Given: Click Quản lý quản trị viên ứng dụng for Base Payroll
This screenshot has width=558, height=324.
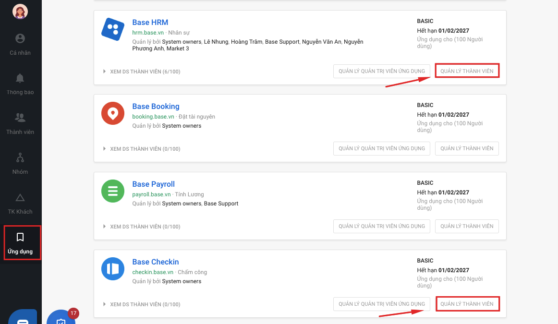Looking at the screenshot, I should [381, 226].
